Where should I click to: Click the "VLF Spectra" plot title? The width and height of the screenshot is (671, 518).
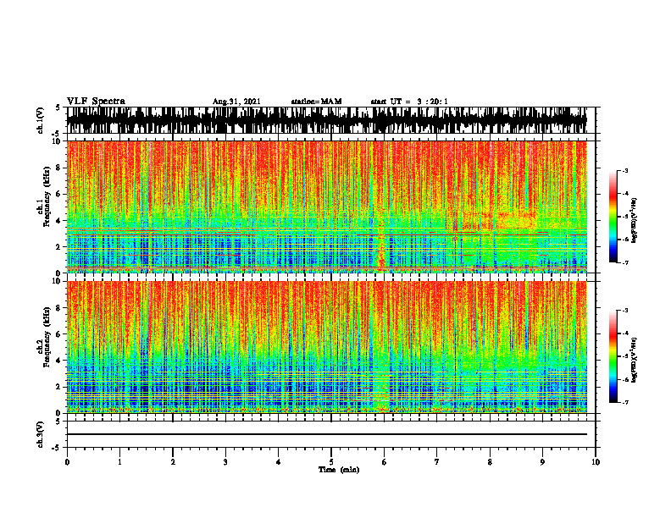[96, 102]
